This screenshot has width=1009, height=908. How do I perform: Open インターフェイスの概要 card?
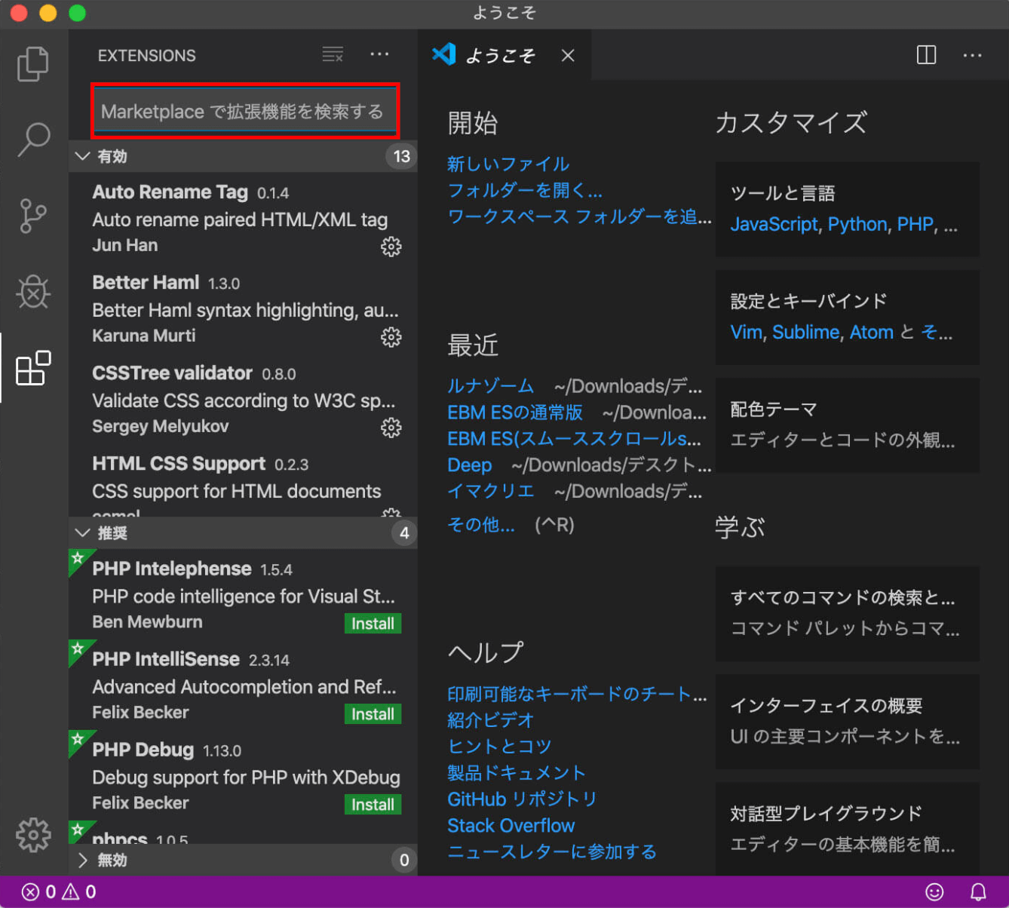[848, 722]
